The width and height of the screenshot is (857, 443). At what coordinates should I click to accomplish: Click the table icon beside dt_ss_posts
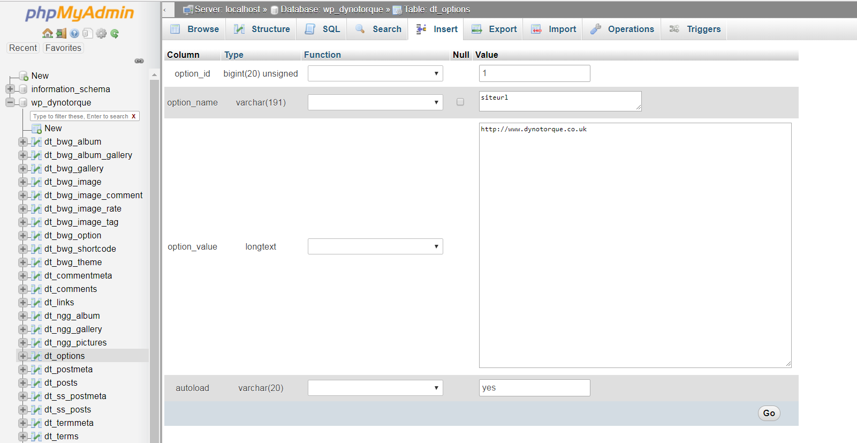[36, 410]
